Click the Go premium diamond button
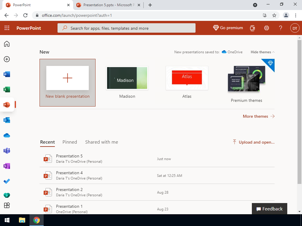Screen dimensions: 302x226 228,28
